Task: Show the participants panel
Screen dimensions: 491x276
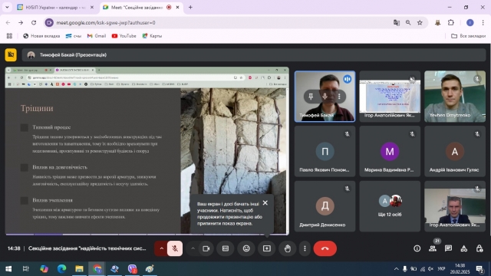Action: click(x=433, y=248)
